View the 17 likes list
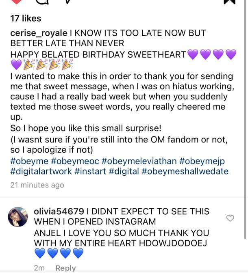 point(26,18)
